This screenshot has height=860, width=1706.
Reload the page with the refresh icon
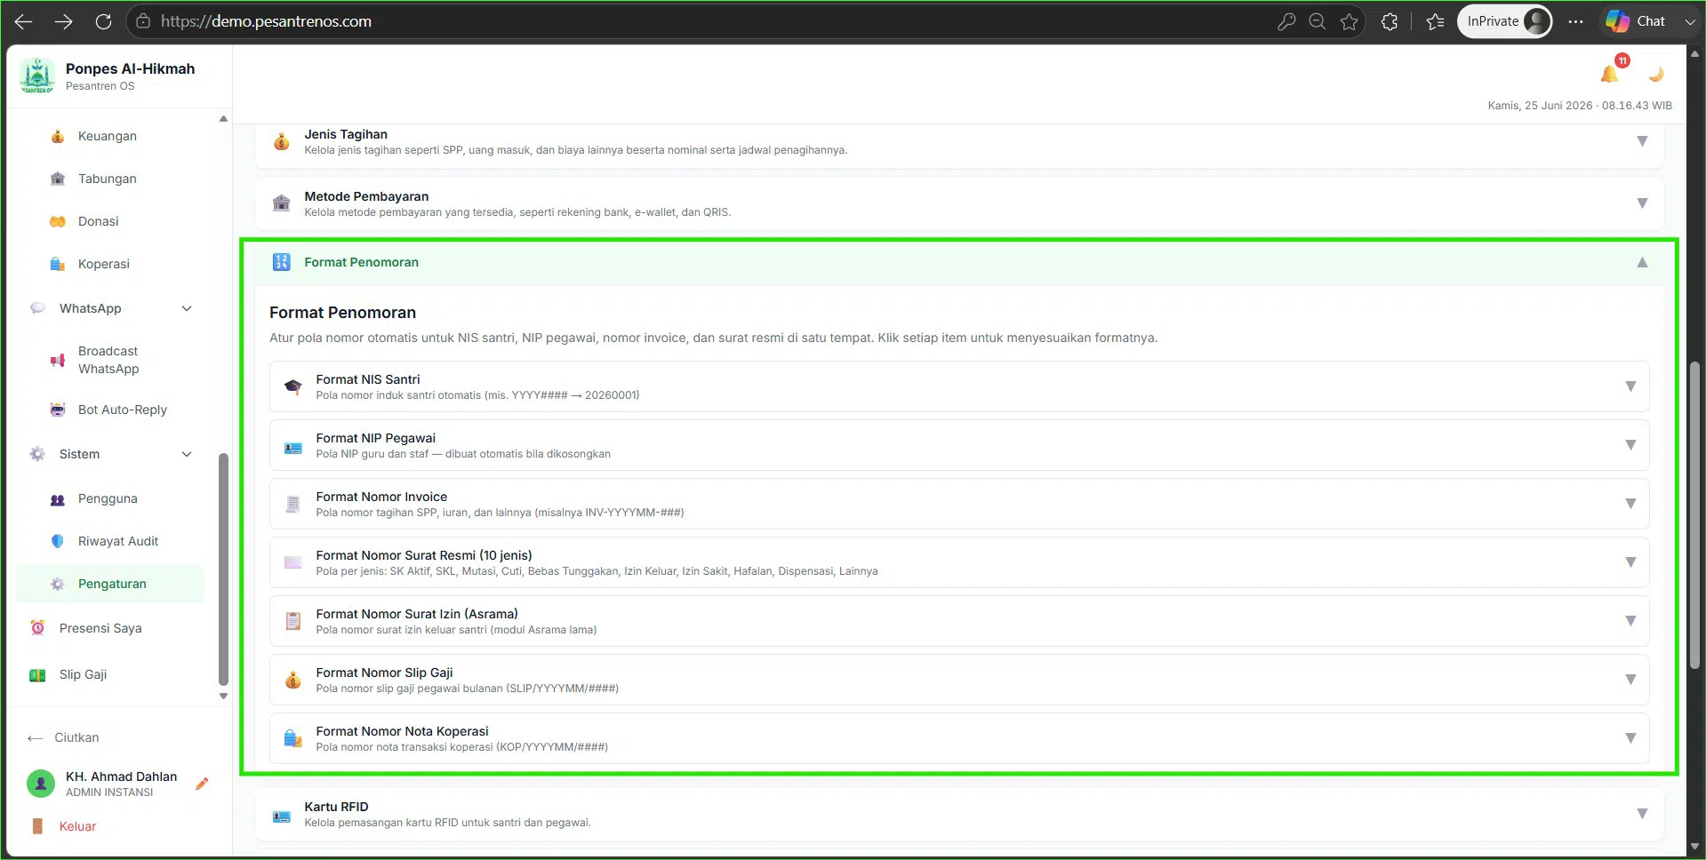click(x=103, y=21)
